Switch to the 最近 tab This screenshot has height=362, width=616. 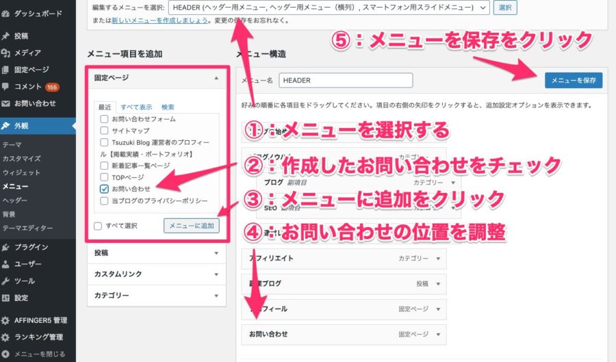(105, 107)
